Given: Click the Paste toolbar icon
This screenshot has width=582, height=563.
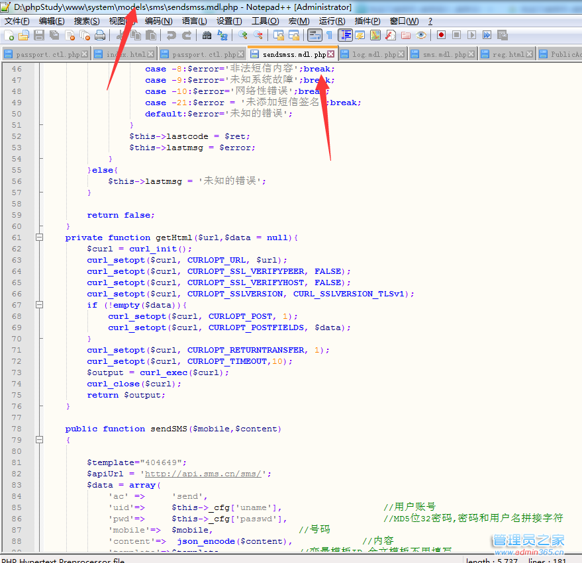Looking at the screenshot, I should pyautogui.click(x=151, y=35).
